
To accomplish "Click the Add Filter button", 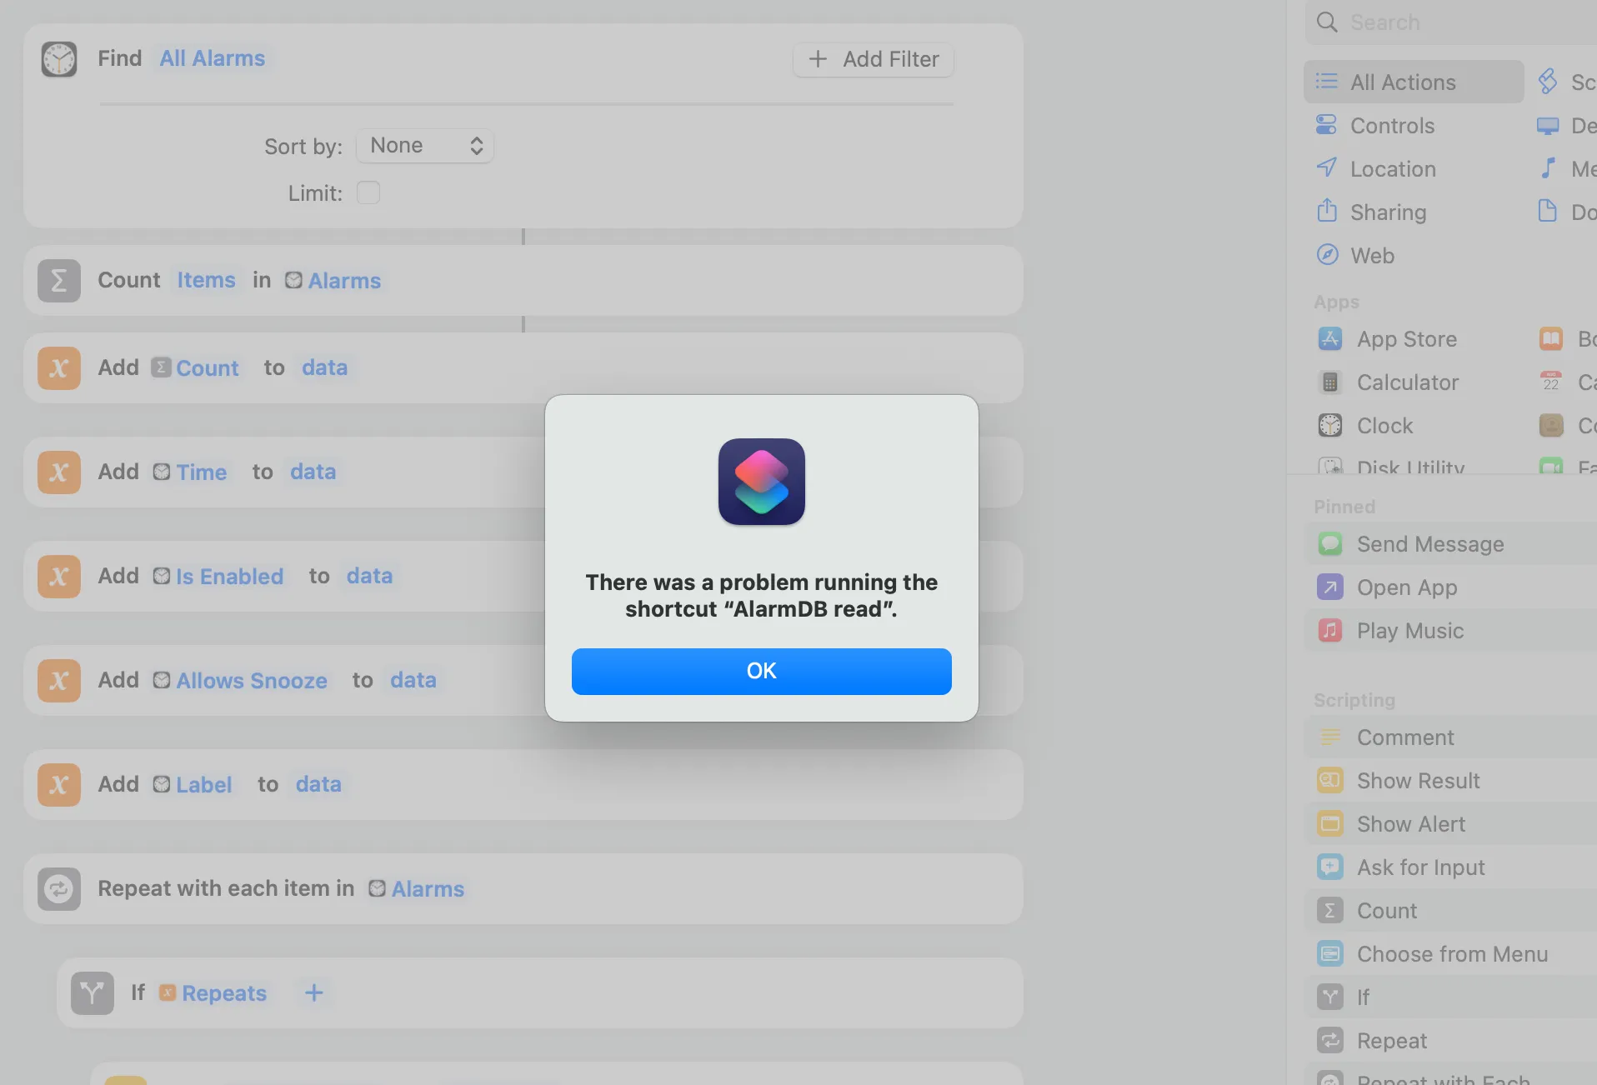I will click(873, 59).
